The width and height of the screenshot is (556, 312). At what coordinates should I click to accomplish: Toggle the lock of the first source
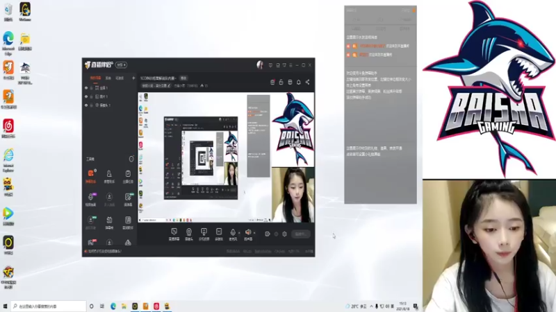91,88
